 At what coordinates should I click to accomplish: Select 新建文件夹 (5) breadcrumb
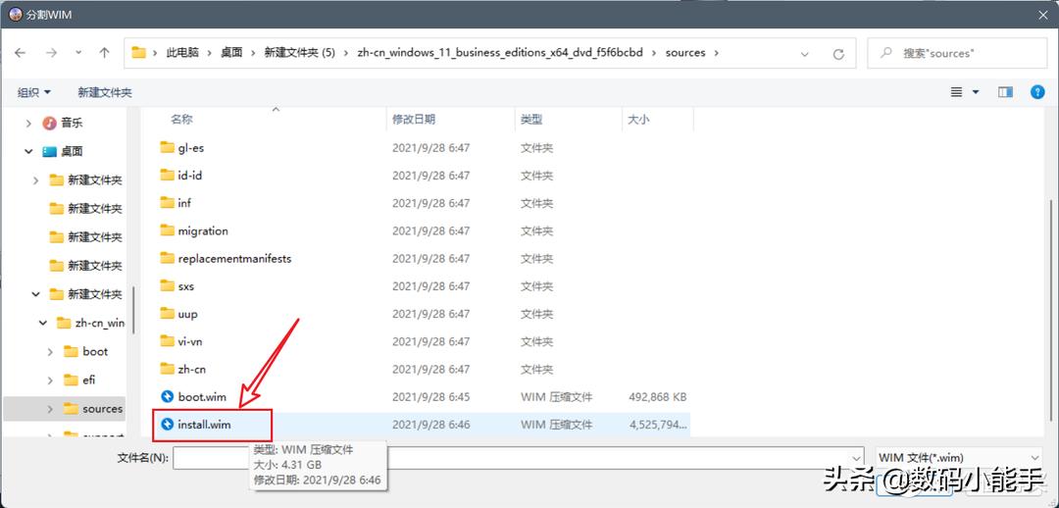pyautogui.click(x=299, y=53)
